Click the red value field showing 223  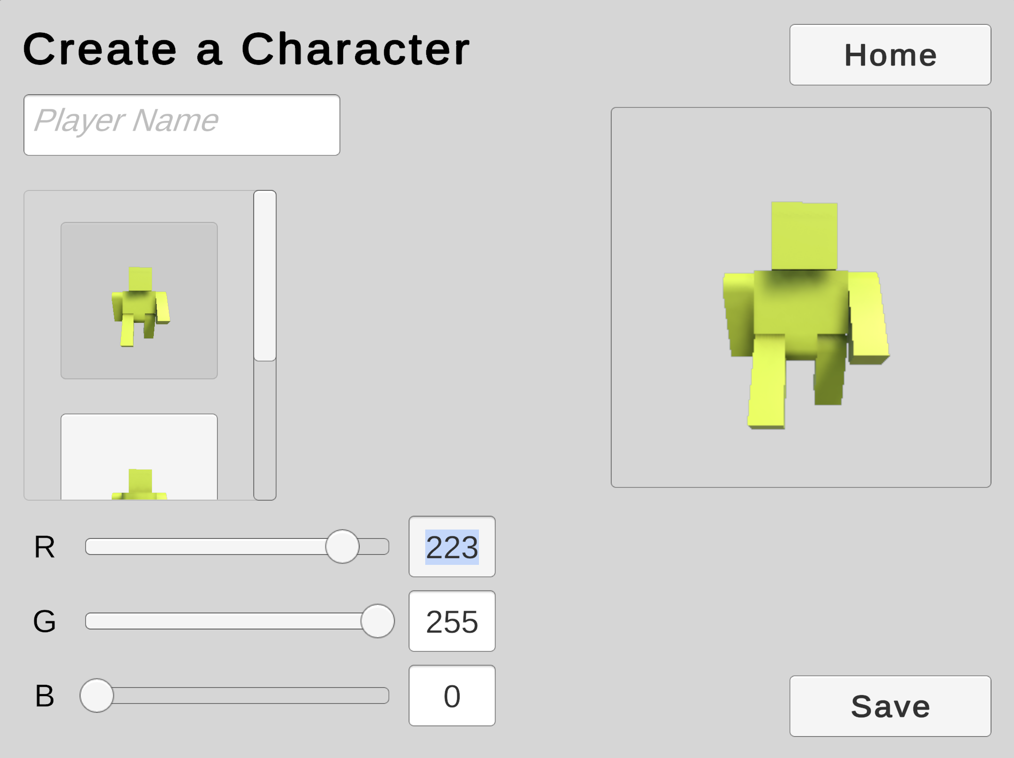click(452, 546)
